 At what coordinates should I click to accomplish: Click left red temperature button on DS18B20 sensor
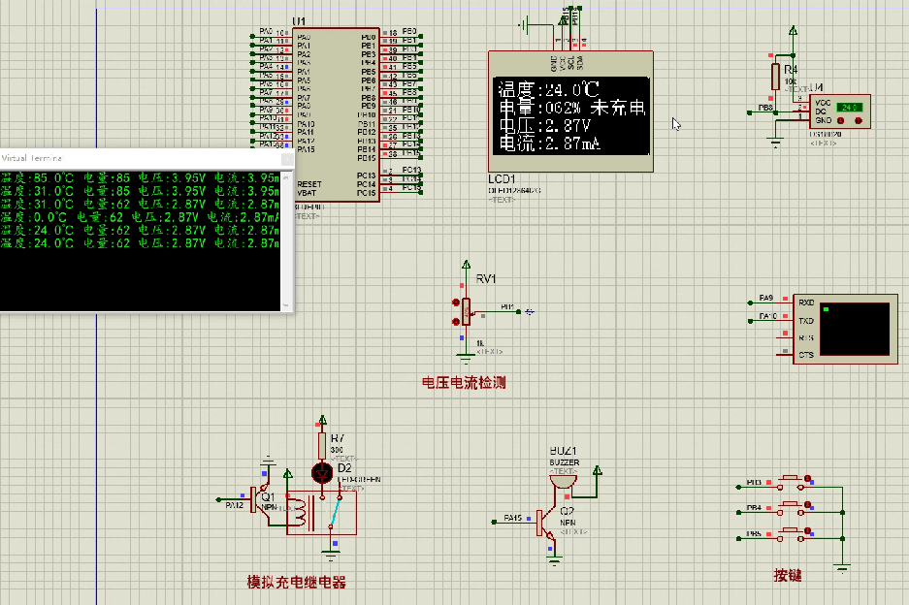840,122
